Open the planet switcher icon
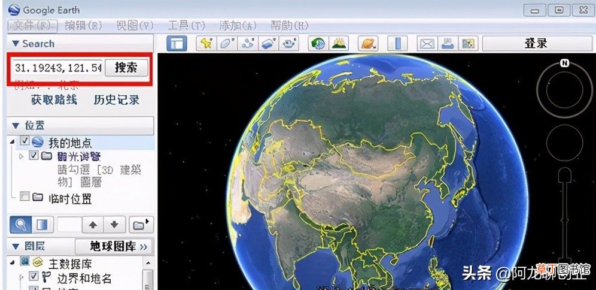The height and width of the screenshot is (290, 596). (x=369, y=44)
